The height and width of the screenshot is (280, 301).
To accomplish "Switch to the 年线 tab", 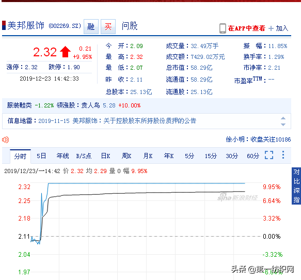I will [62, 155].
